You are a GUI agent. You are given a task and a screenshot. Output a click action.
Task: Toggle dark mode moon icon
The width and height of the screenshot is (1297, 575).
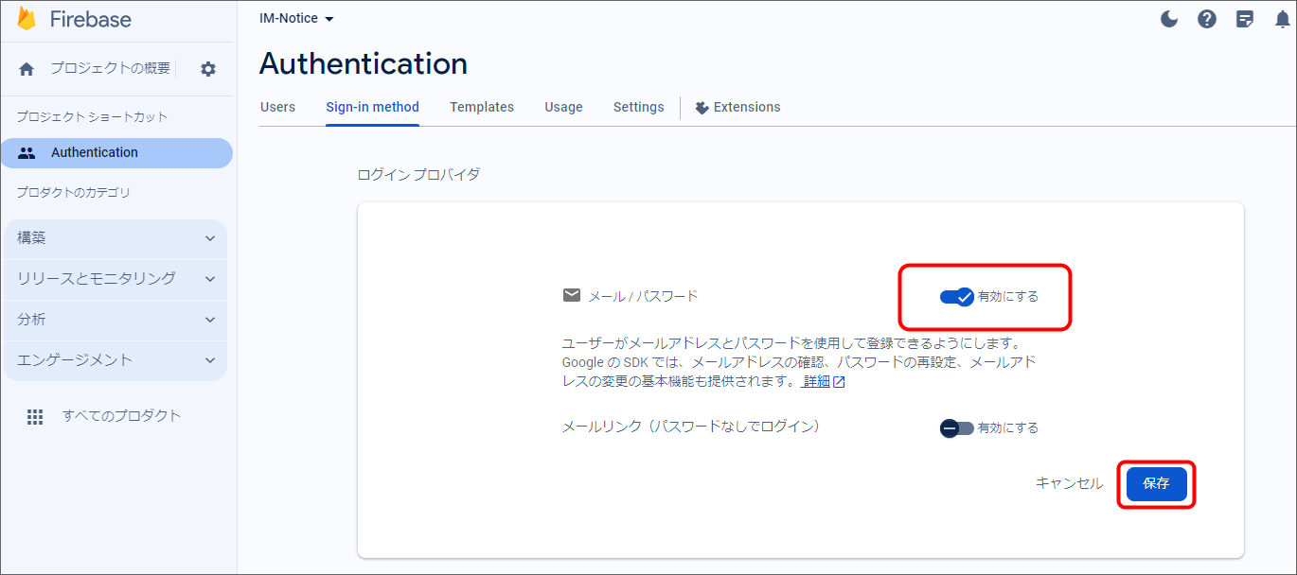pos(1169,19)
